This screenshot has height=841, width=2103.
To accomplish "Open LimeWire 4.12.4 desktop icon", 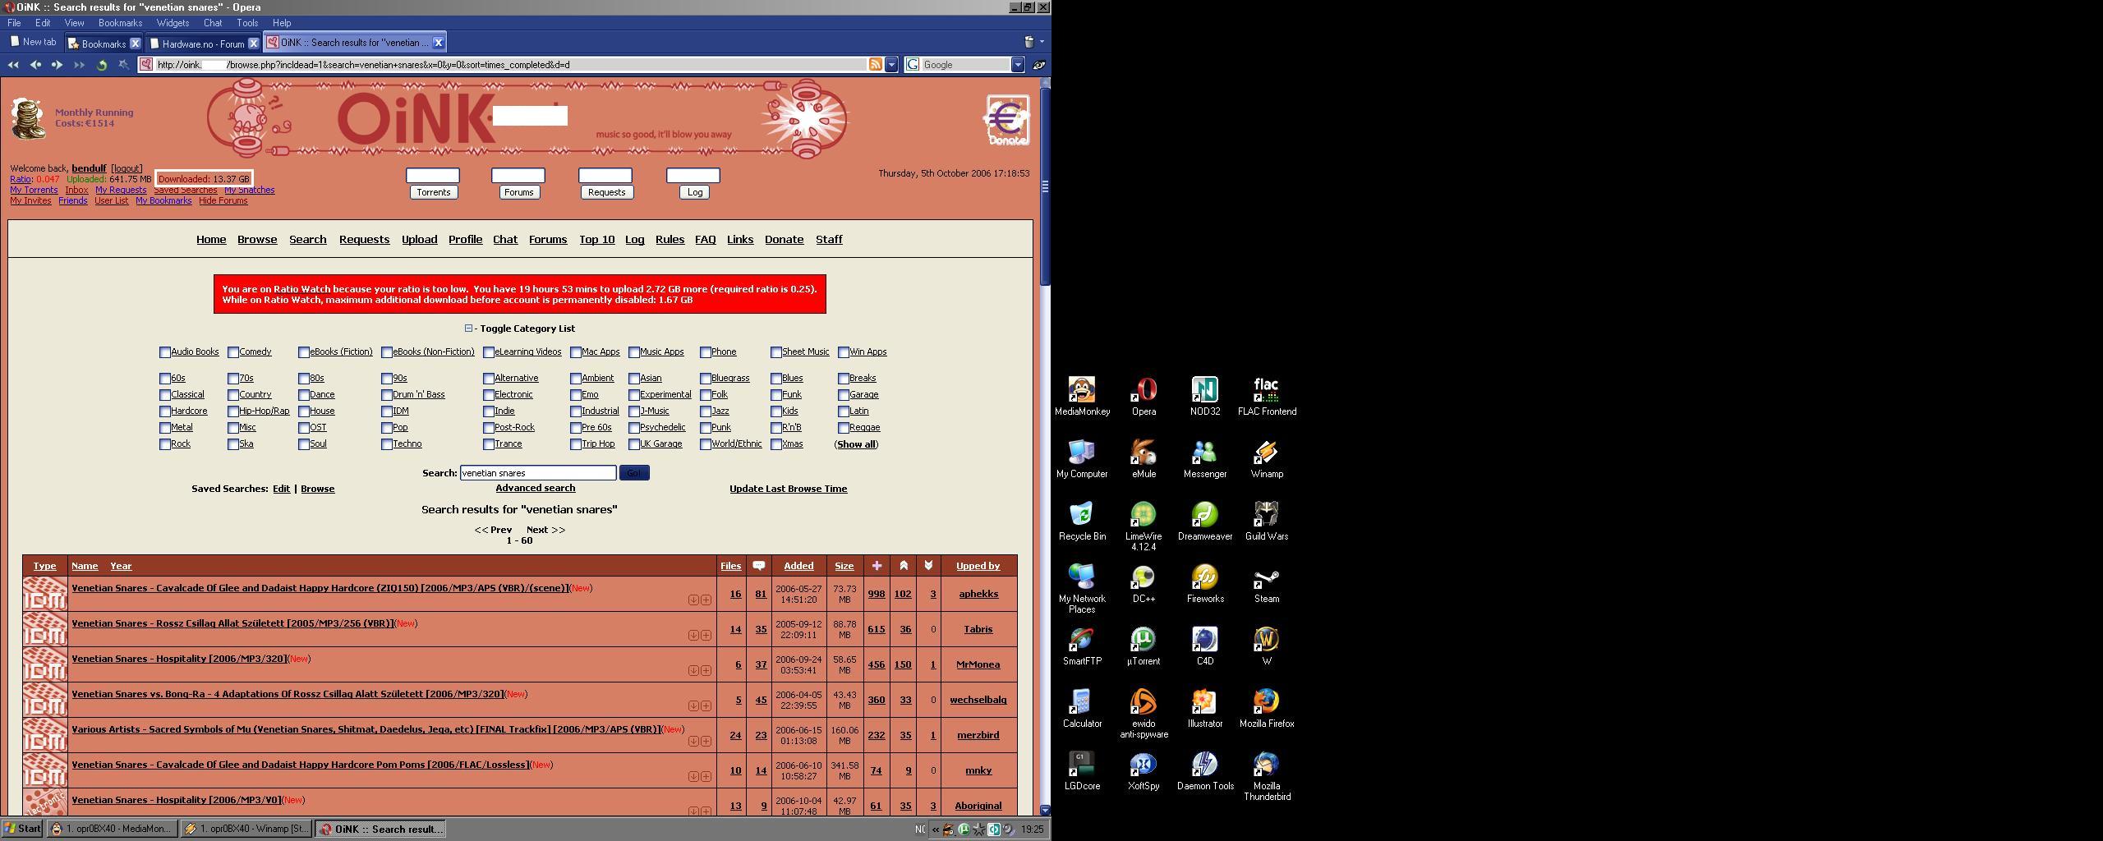I will (x=1144, y=526).
